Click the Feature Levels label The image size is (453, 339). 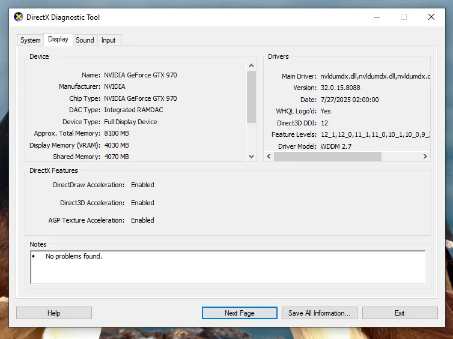pyautogui.click(x=294, y=134)
